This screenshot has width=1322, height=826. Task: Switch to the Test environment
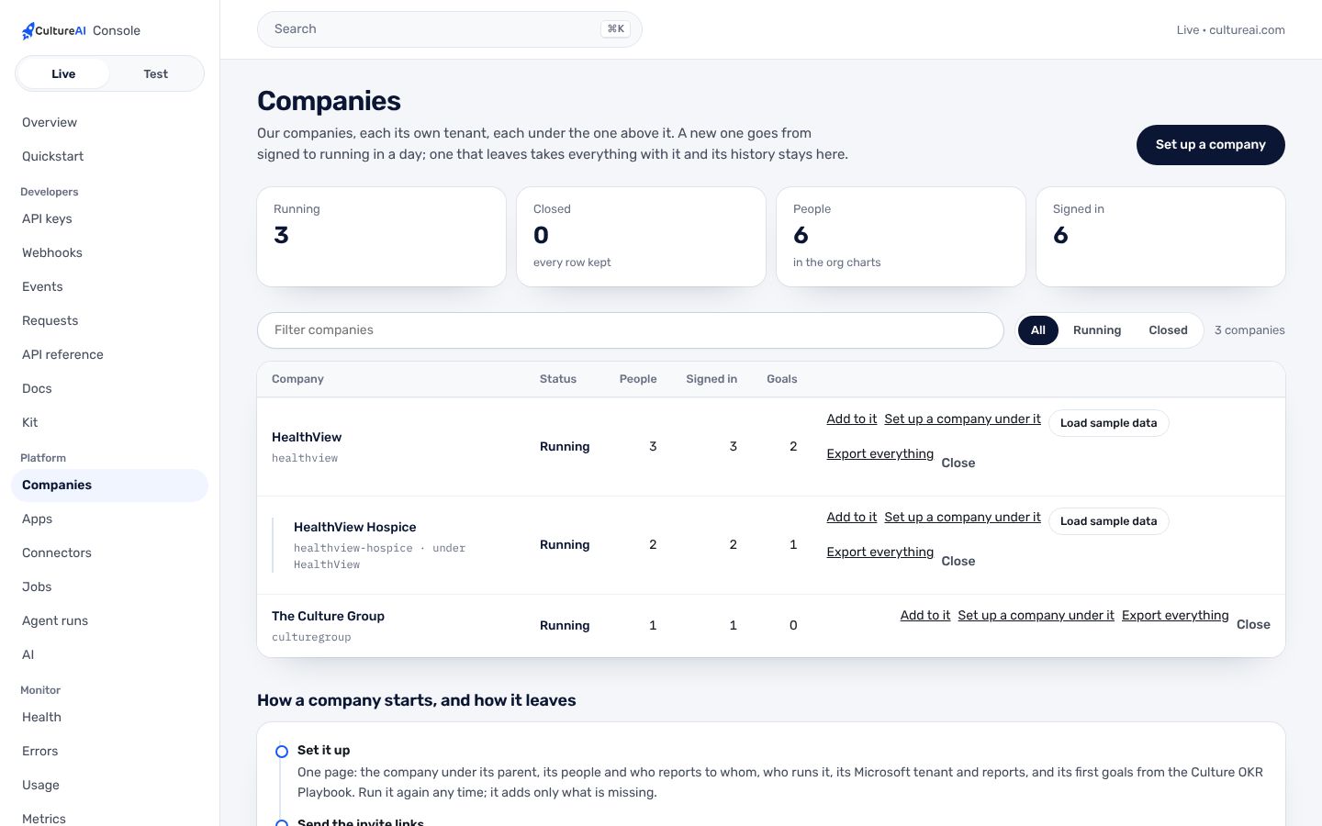pos(155,73)
